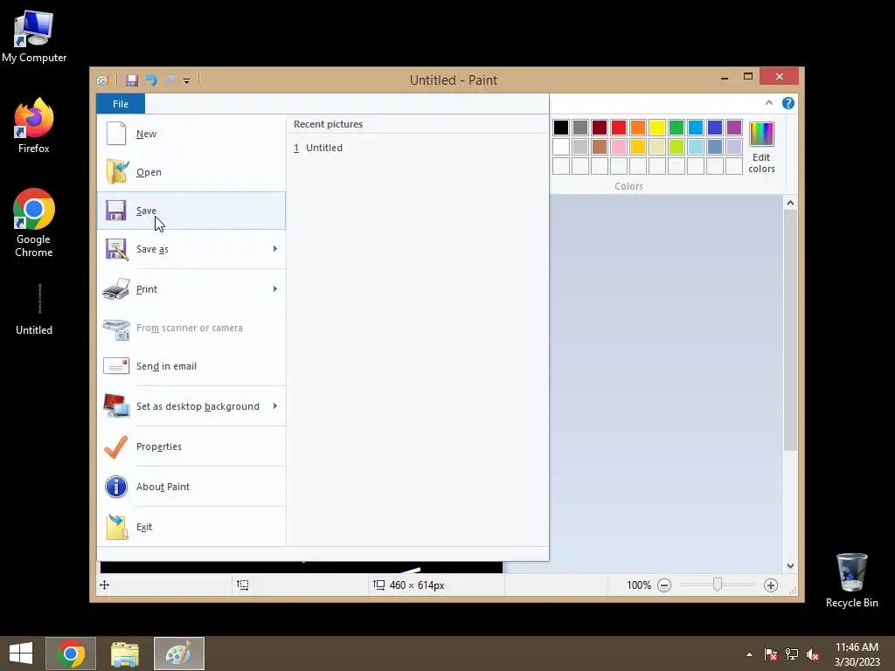Click the zoom slider thumb

coord(718,585)
